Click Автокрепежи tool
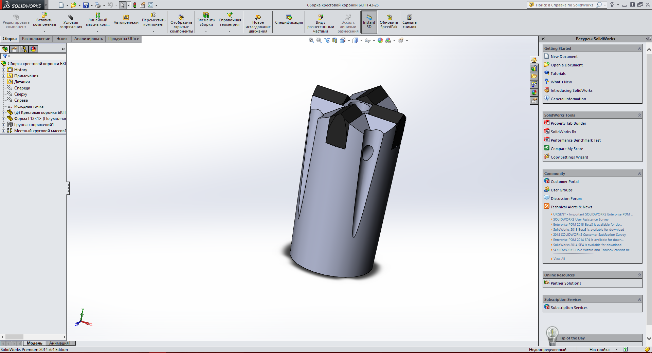 click(126, 20)
